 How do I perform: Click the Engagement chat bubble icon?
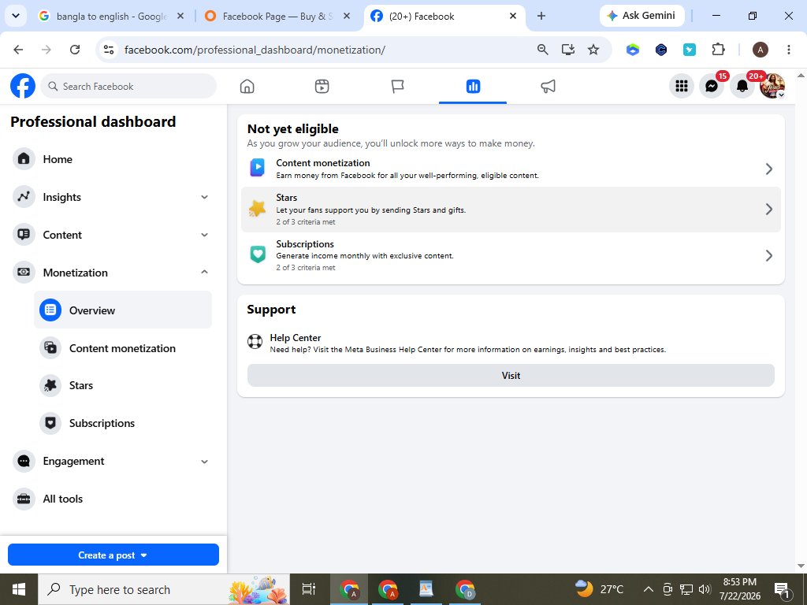24,461
